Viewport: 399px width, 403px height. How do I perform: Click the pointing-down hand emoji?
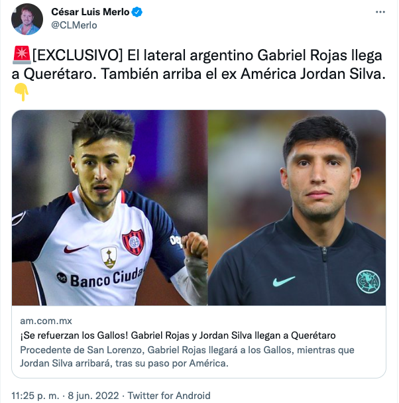click(x=21, y=92)
